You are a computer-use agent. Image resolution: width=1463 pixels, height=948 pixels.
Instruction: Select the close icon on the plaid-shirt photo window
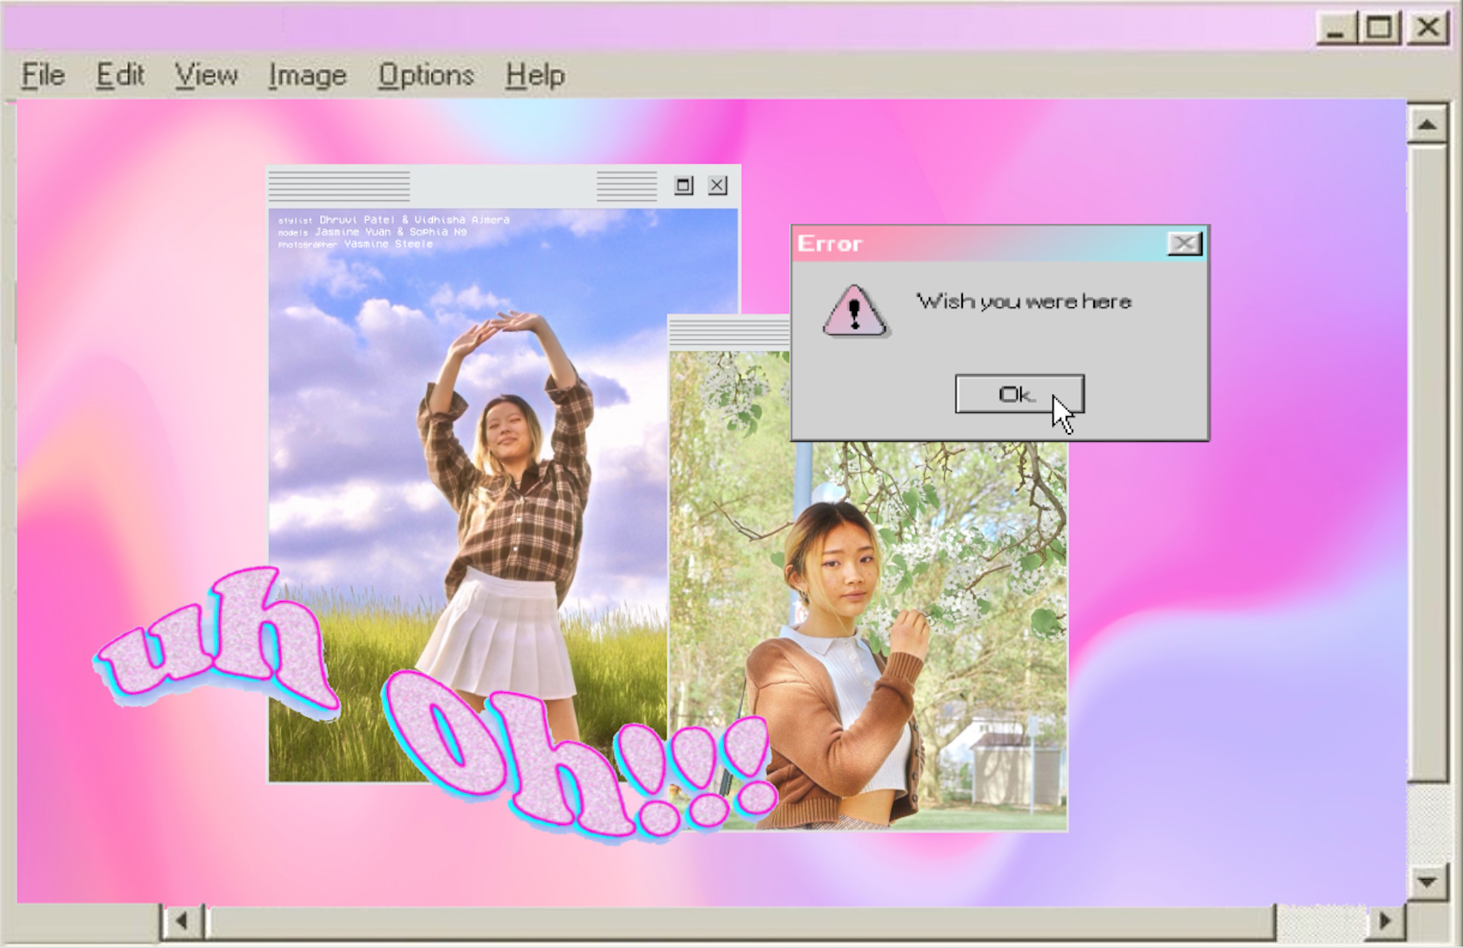pyautogui.click(x=717, y=185)
